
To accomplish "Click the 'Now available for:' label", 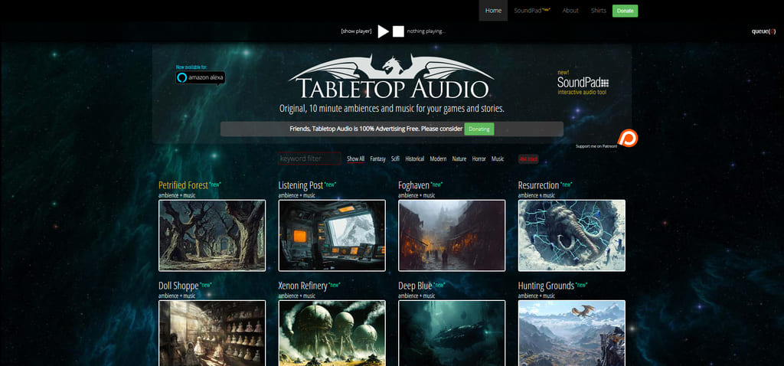I will [191, 67].
